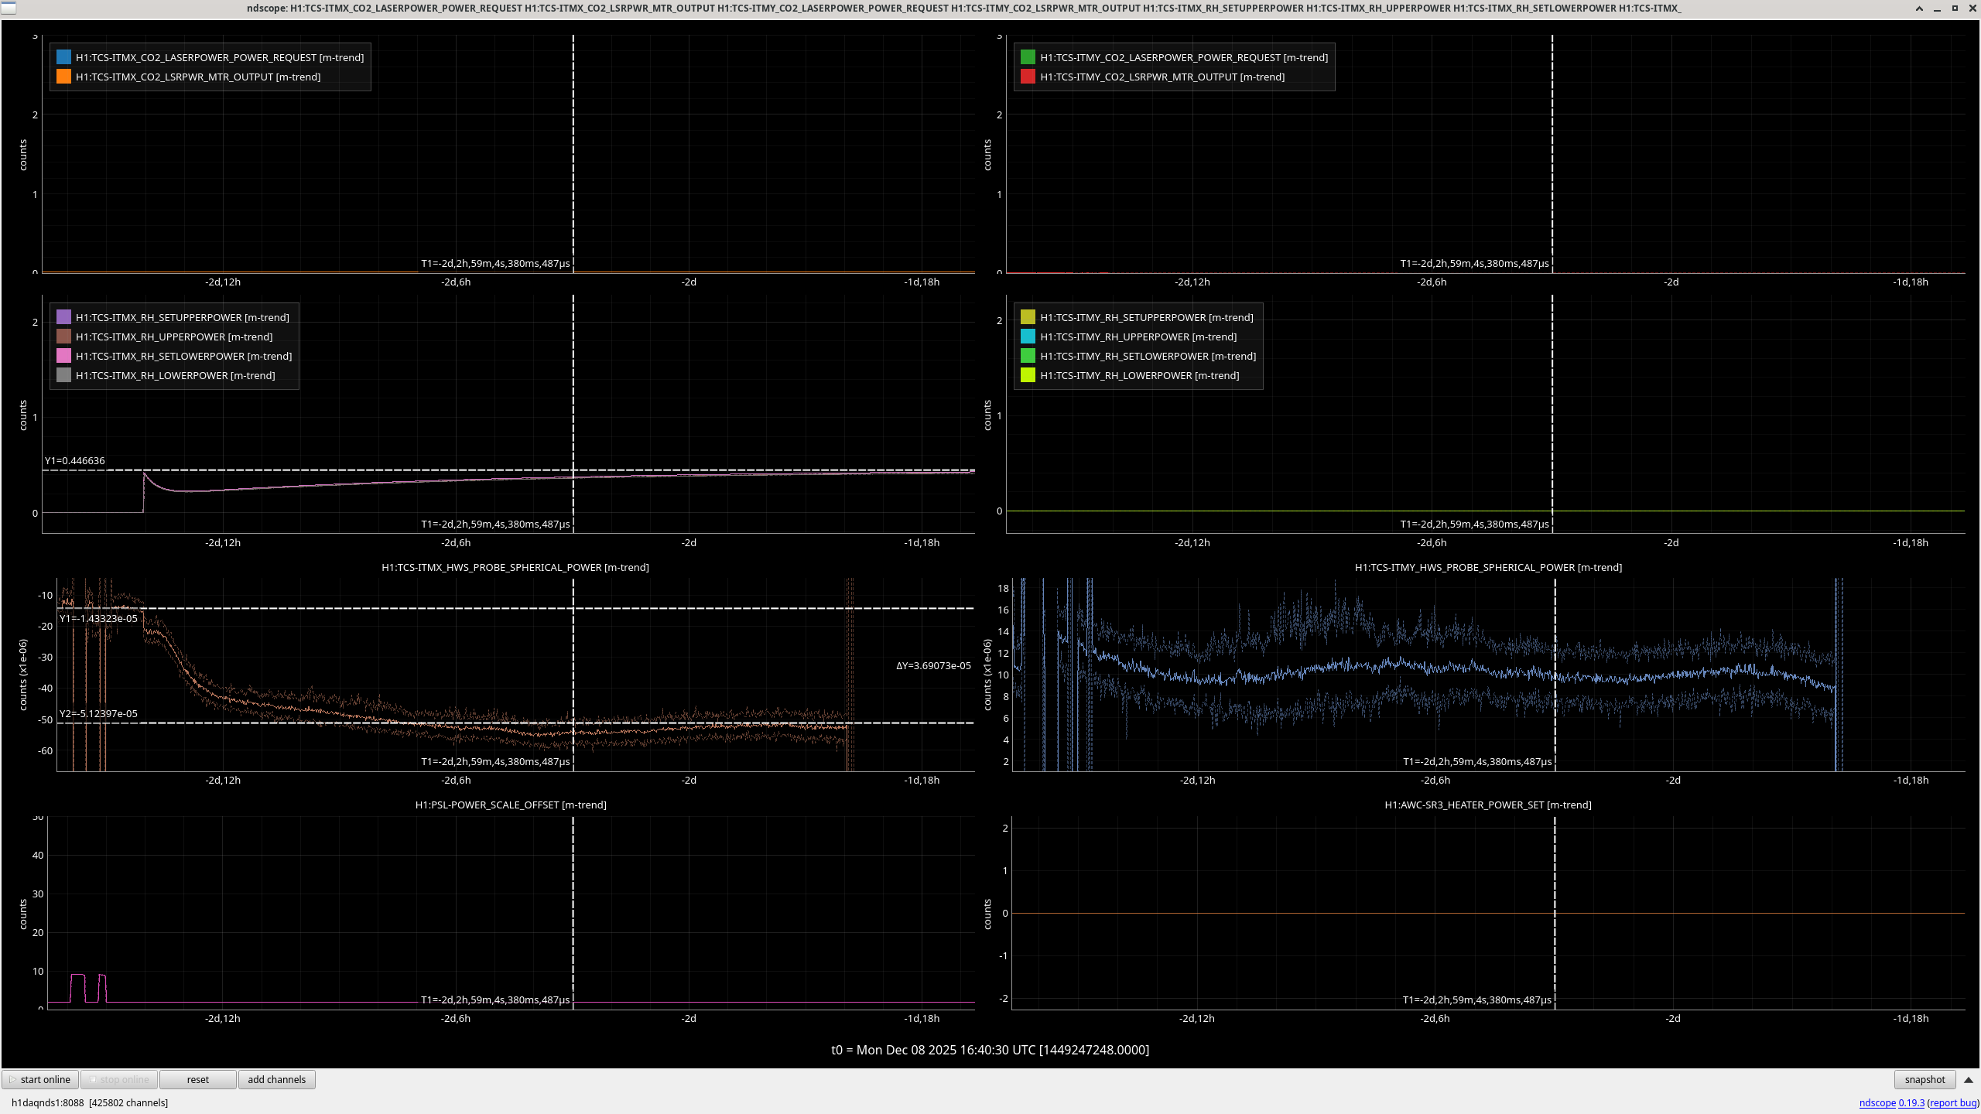Click cyan ITMY_RH_UPPERPOWER legend swatch
The width and height of the screenshot is (1981, 1114).
coord(1028,337)
